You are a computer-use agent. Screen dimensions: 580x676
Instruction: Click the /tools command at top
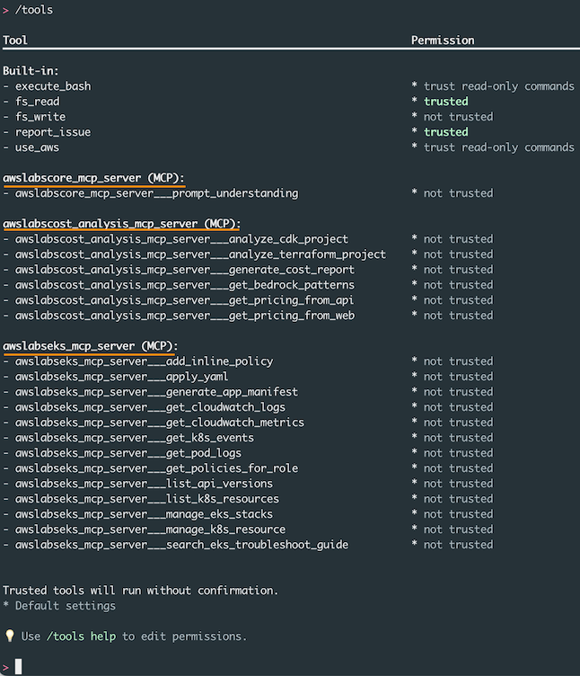34,10
